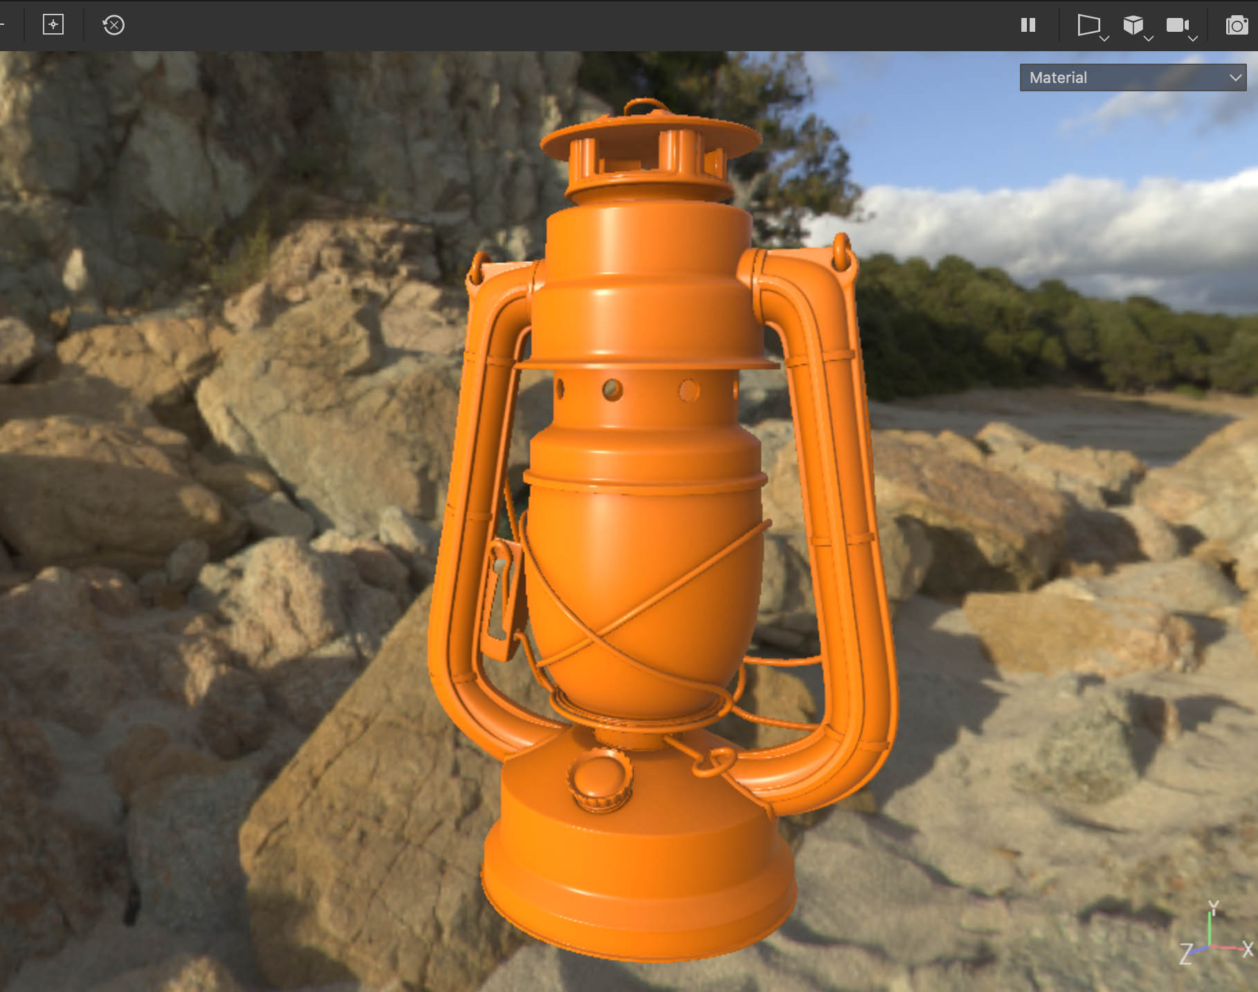Click the X axis label on the gizmo

click(x=1248, y=949)
